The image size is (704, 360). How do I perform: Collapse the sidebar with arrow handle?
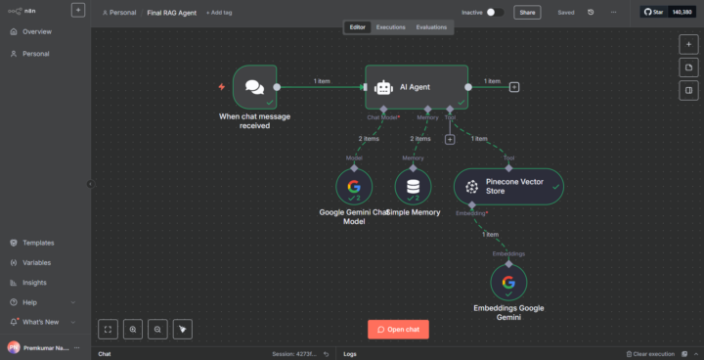(91, 184)
